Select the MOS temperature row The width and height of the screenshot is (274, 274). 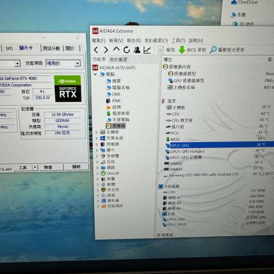point(219,139)
